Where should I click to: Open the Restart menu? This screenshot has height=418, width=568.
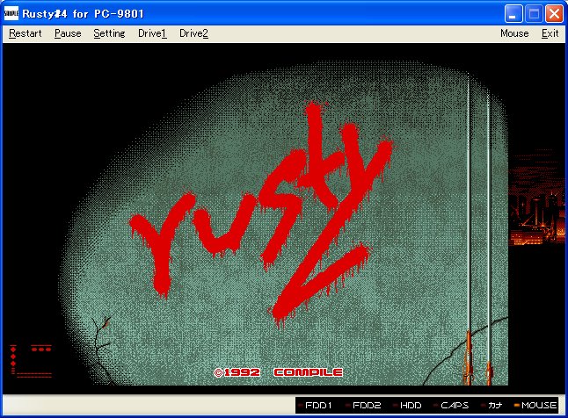[25, 33]
